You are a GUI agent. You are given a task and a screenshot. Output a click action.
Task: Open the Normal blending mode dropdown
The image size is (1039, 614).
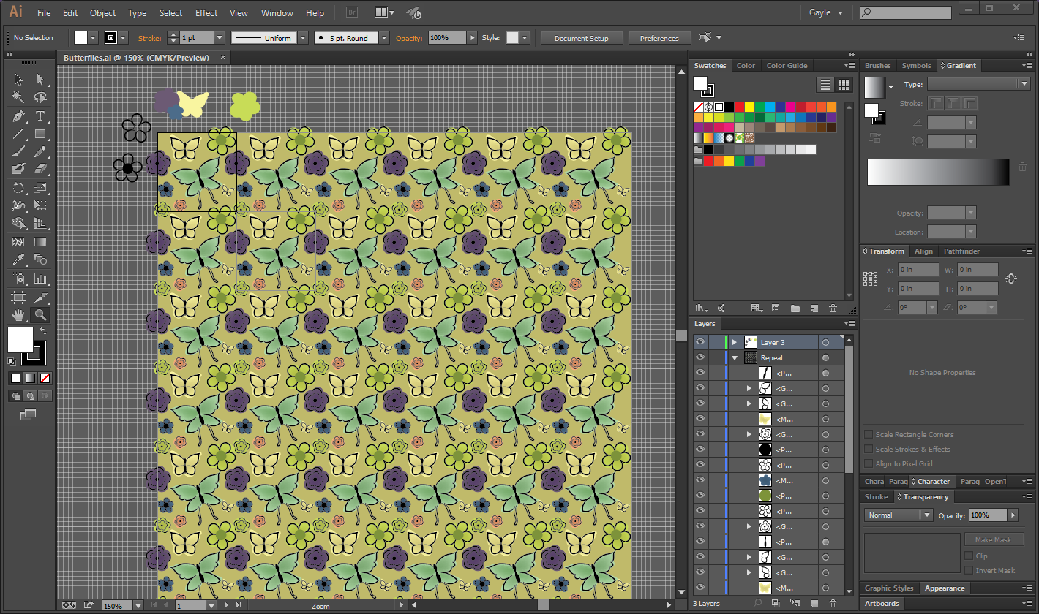[899, 515]
